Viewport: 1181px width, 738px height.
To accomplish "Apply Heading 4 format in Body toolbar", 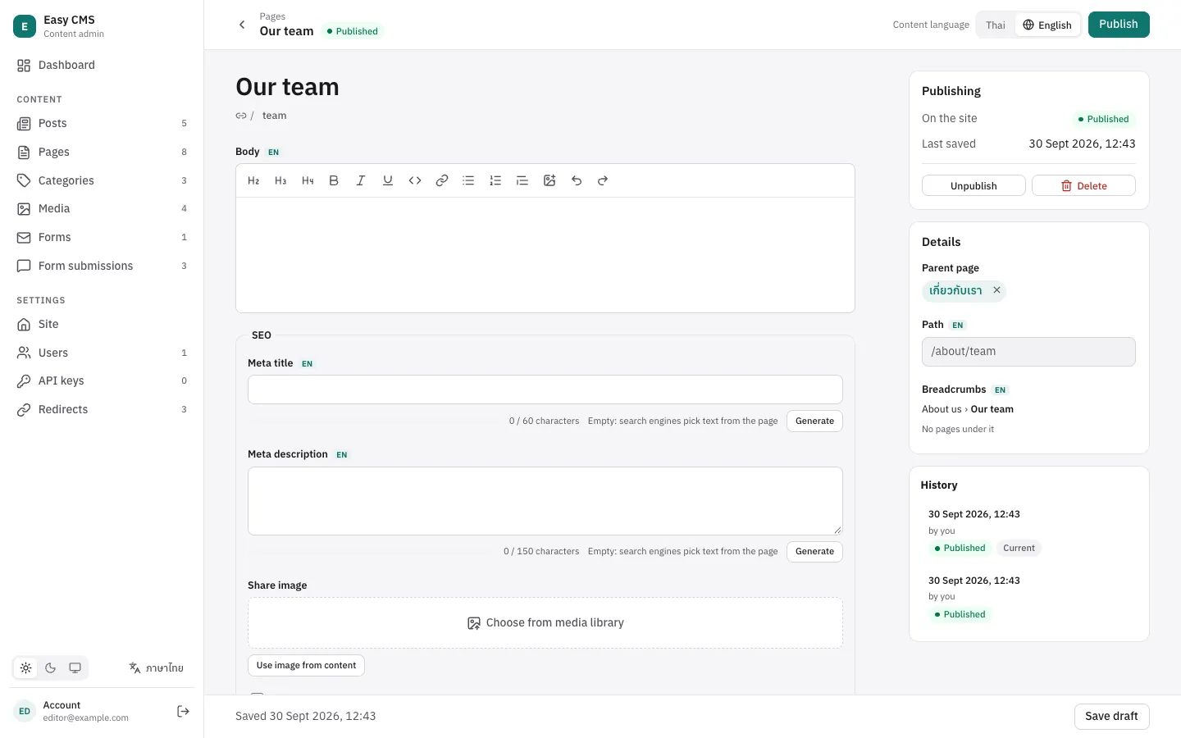I will coord(308,180).
